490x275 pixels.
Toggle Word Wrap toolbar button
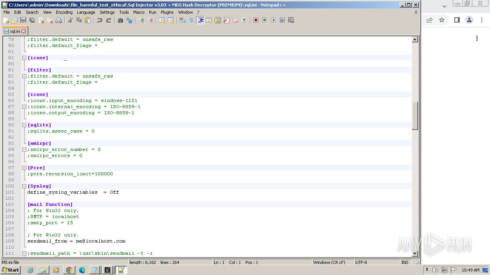183,20
